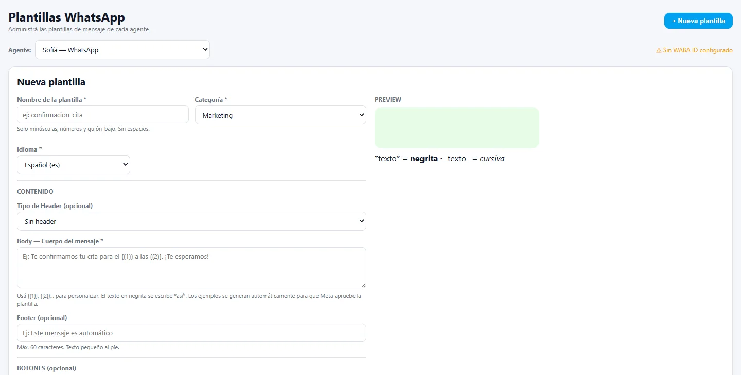Image resolution: width=741 pixels, height=375 pixels.
Task: Click the formatting hint about negrita and cursiva
Action: click(439, 159)
